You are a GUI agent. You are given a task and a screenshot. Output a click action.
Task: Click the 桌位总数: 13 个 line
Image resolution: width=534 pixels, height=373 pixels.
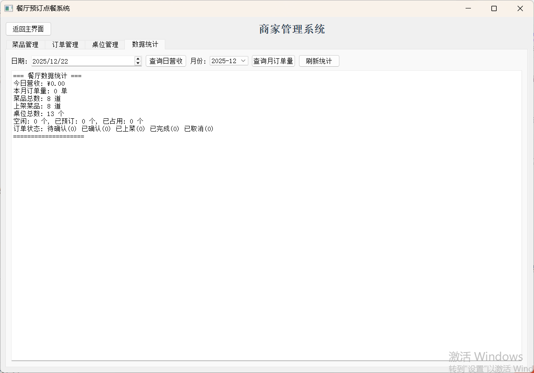tap(39, 114)
